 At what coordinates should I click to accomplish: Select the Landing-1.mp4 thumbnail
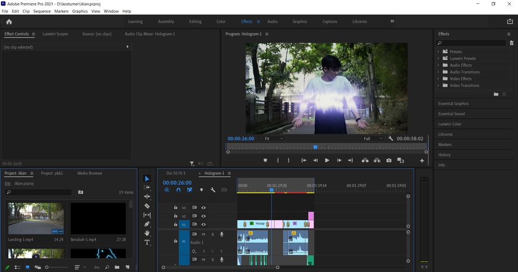click(36, 219)
